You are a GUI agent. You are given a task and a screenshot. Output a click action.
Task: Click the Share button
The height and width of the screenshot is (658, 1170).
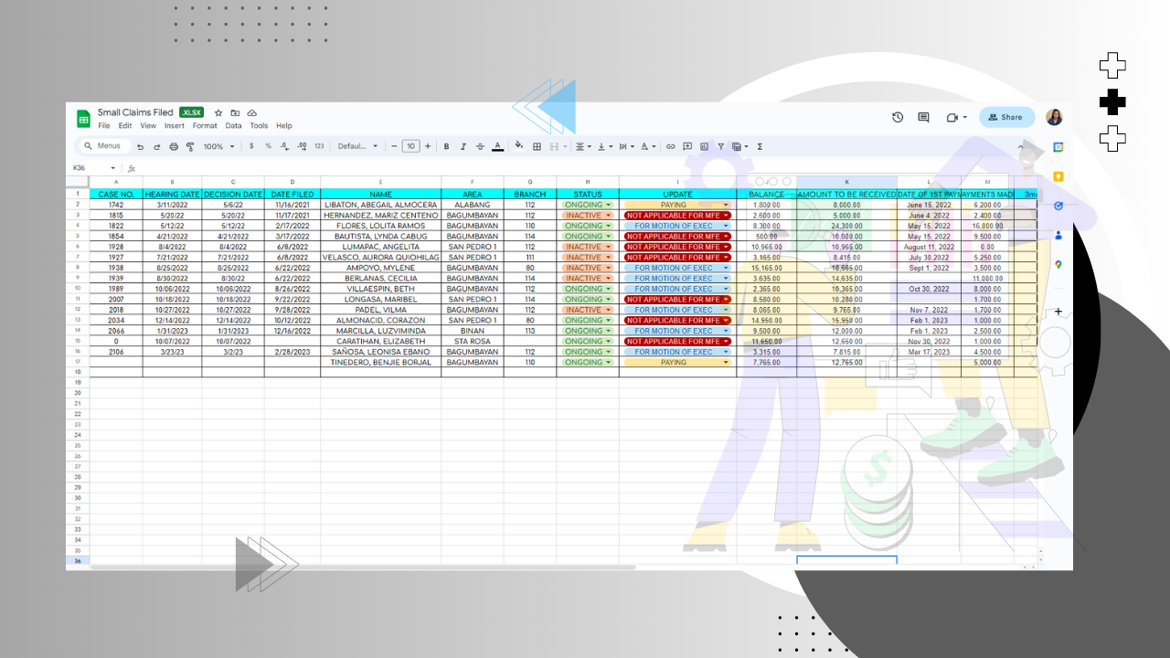[1006, 117]
